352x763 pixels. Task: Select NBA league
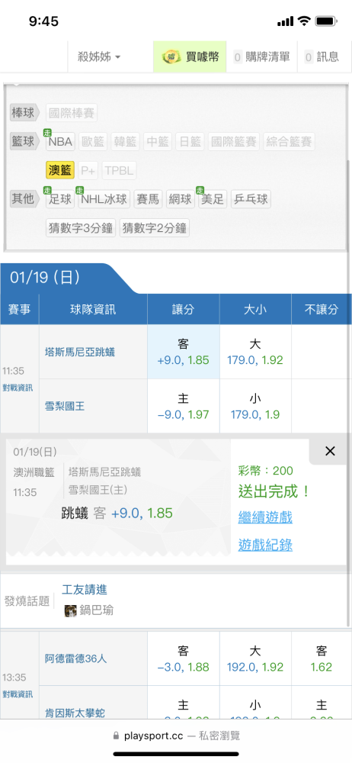(x=60, y=142)
